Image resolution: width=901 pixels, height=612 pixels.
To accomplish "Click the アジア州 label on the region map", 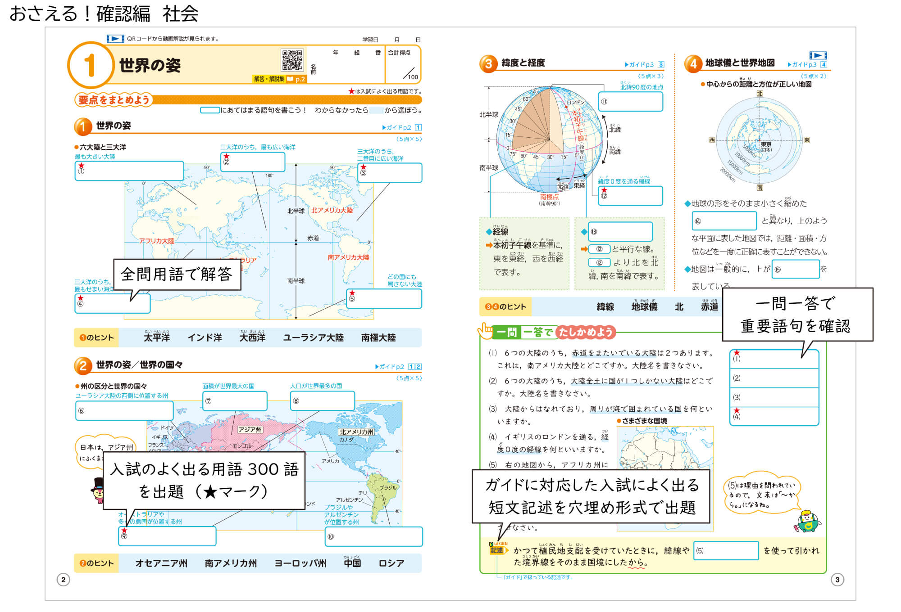I will pyautogui.click(x=250, y=430).
